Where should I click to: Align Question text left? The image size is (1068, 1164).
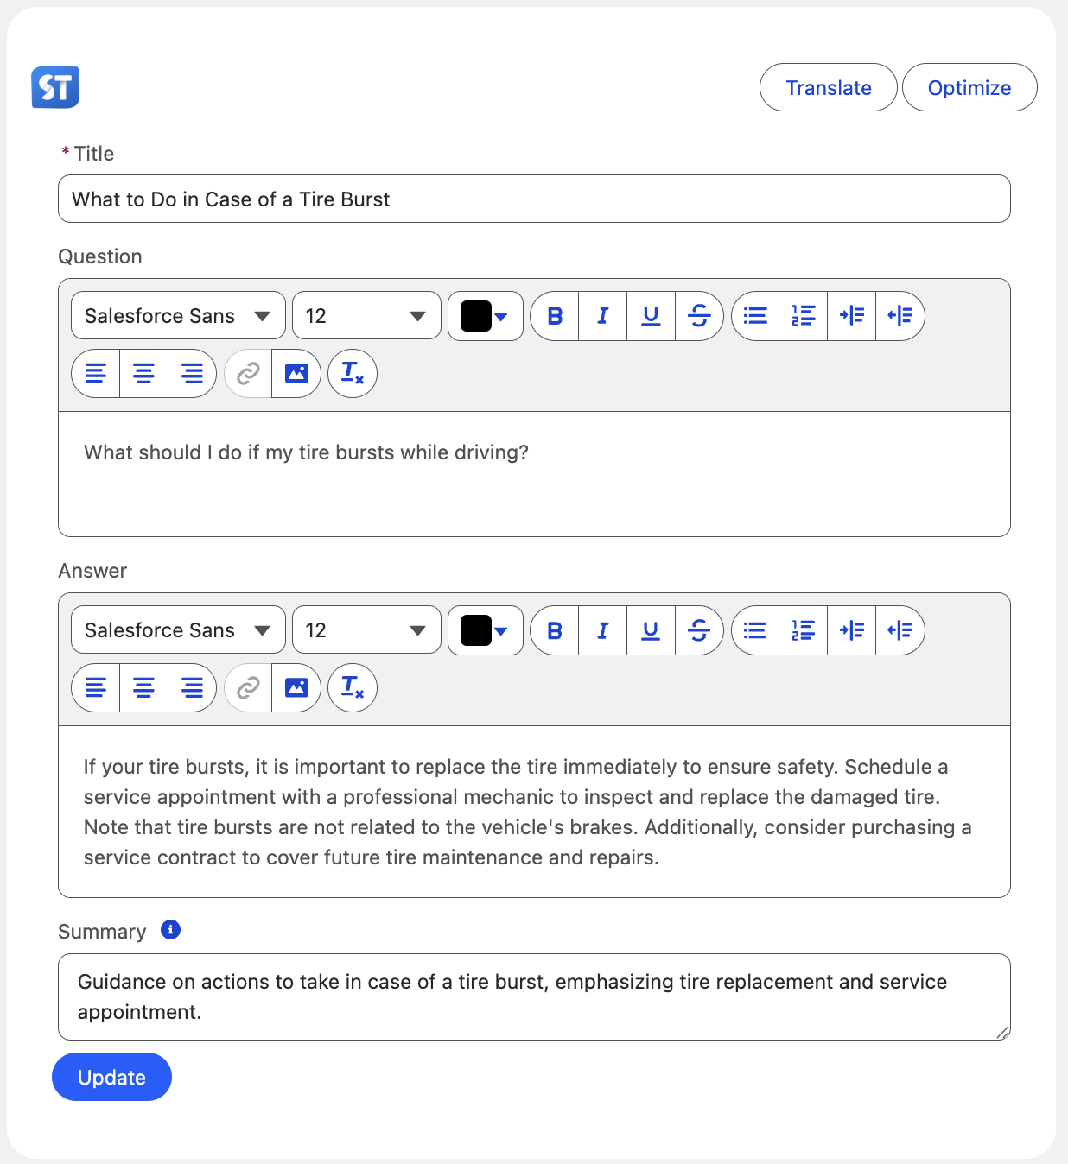point(95,373)
